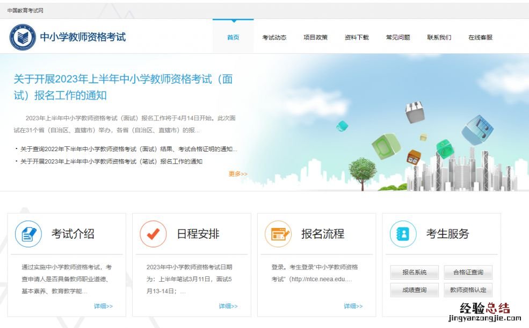
Task: Click the 考试介绍 description starting 通过实施中小学教师资格考试
Action: (x=67, y=279)
